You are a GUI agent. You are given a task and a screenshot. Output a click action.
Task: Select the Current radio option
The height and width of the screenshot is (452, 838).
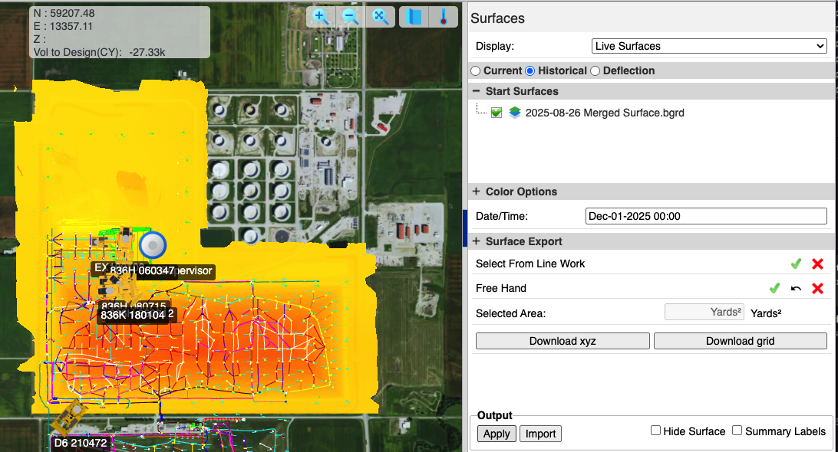click(x=476, y=71)
